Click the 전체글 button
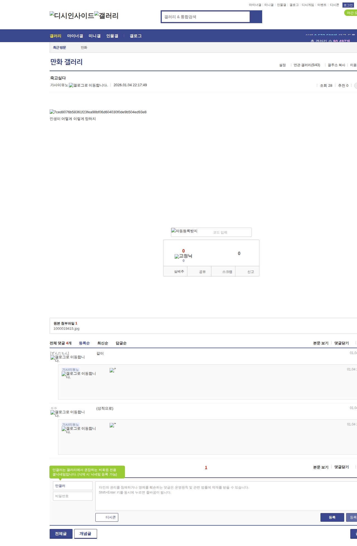 [61, 533]
